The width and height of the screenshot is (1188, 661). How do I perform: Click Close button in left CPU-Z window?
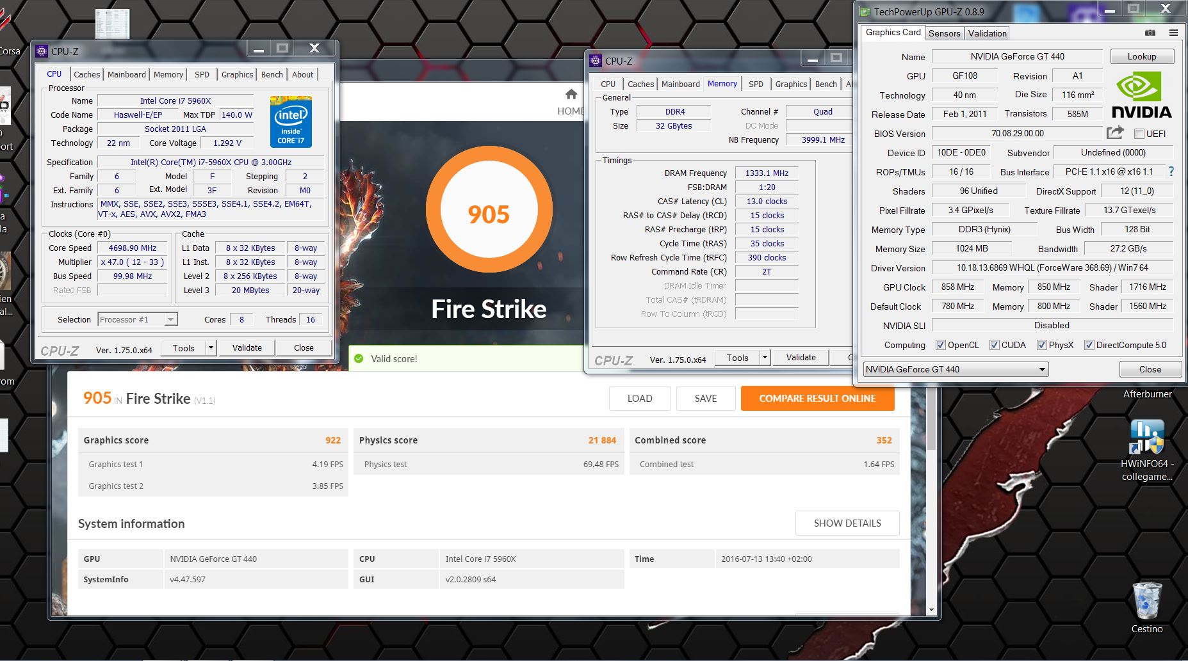tap(304, 347)
